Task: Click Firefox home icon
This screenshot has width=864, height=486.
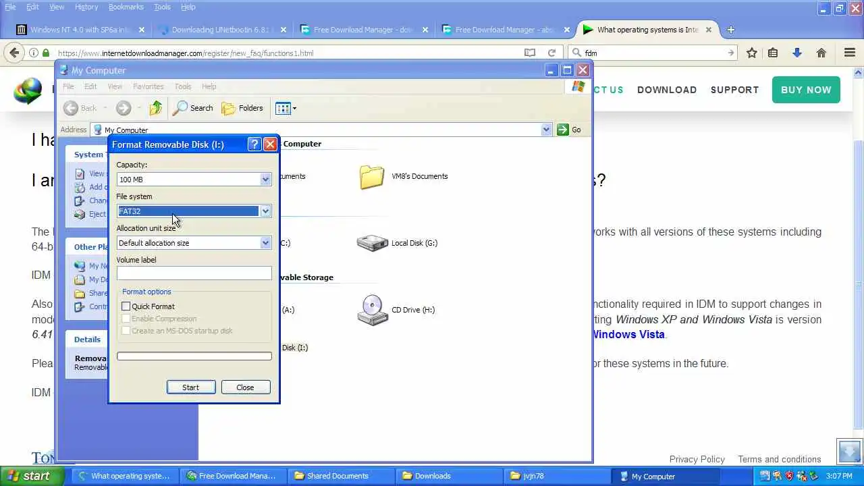Action: coord(821,53)
